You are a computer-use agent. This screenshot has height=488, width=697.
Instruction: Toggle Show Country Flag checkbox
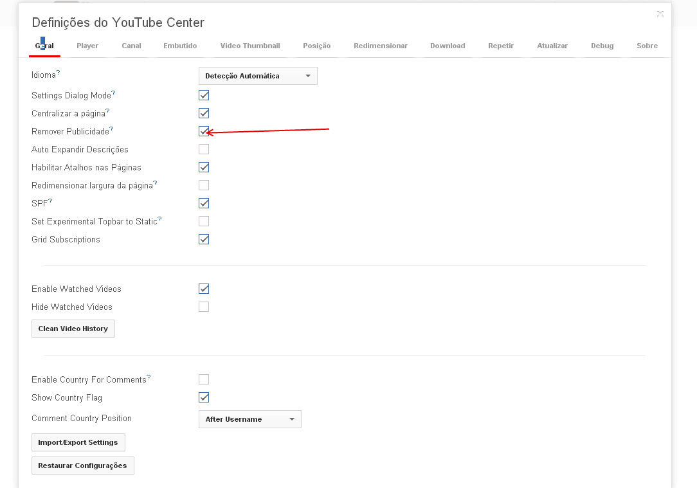pyautogui.click(x=204, y=397)
